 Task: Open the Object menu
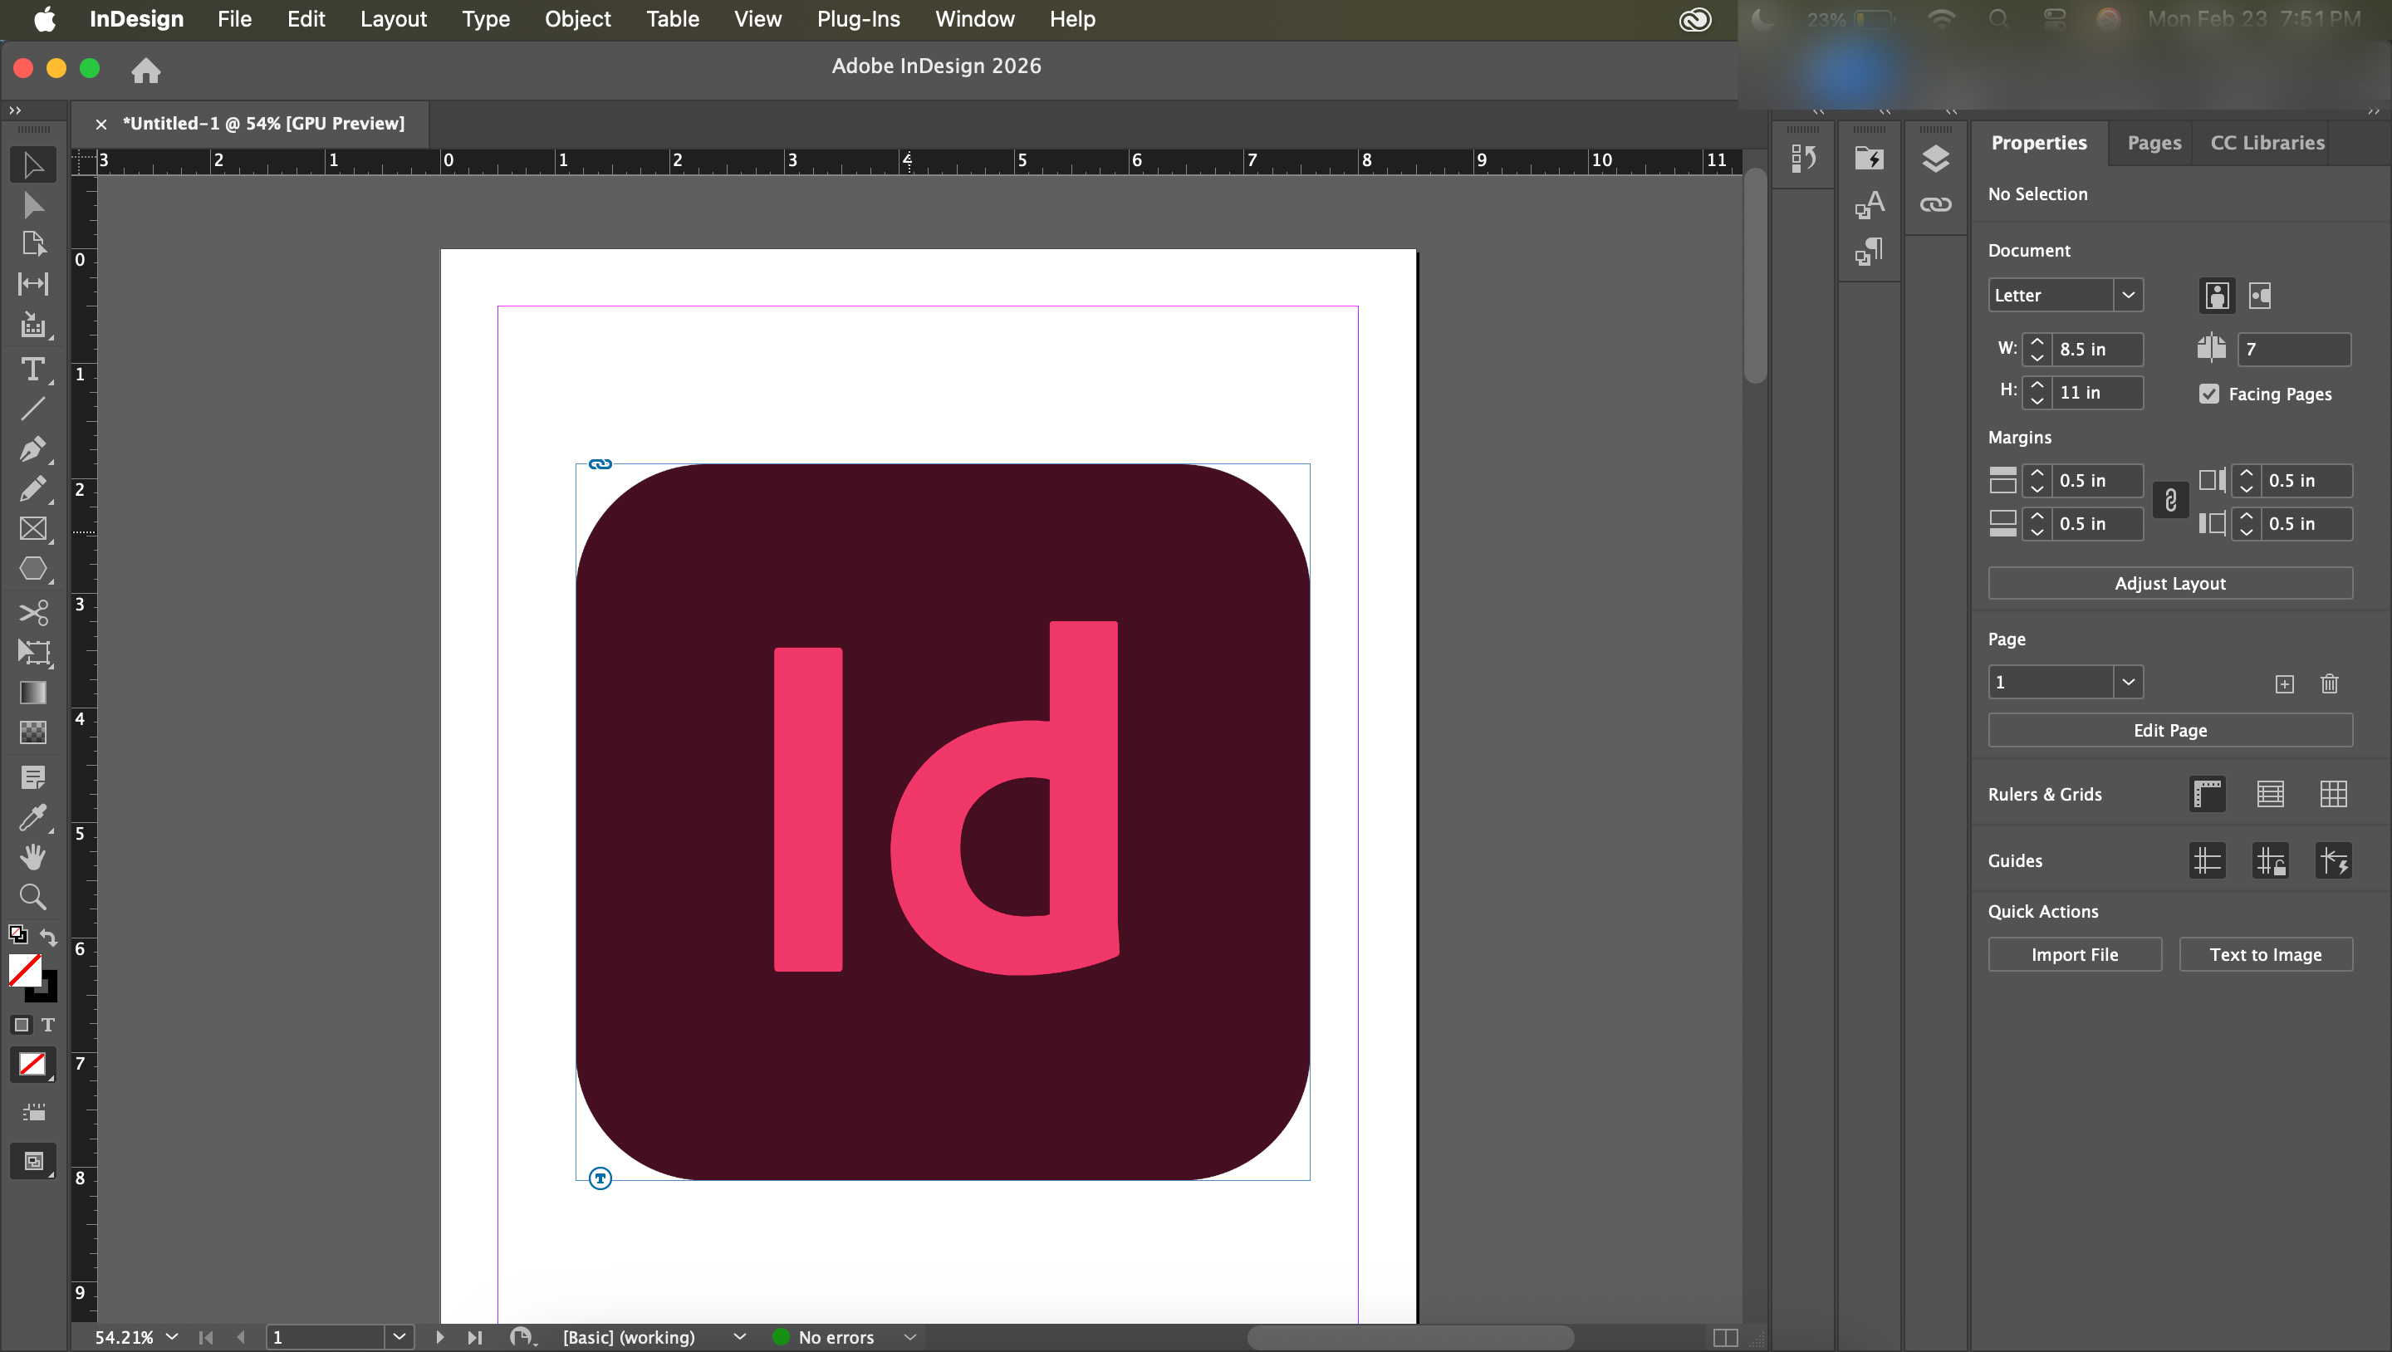(x=576, y=18)
